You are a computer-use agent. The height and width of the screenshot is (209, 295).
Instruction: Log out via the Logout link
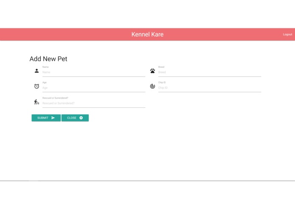point(287,35)
